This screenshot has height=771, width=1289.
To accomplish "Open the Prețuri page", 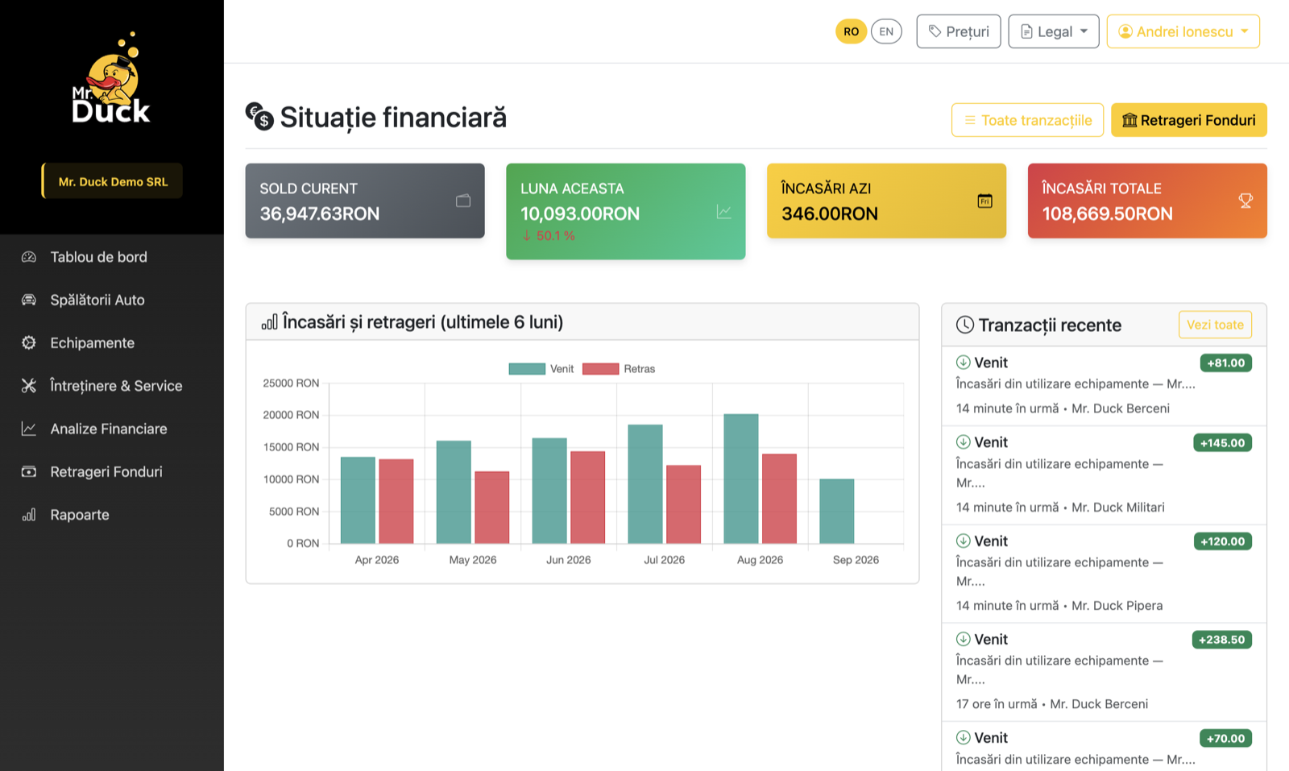I will [x=959, y=31].
